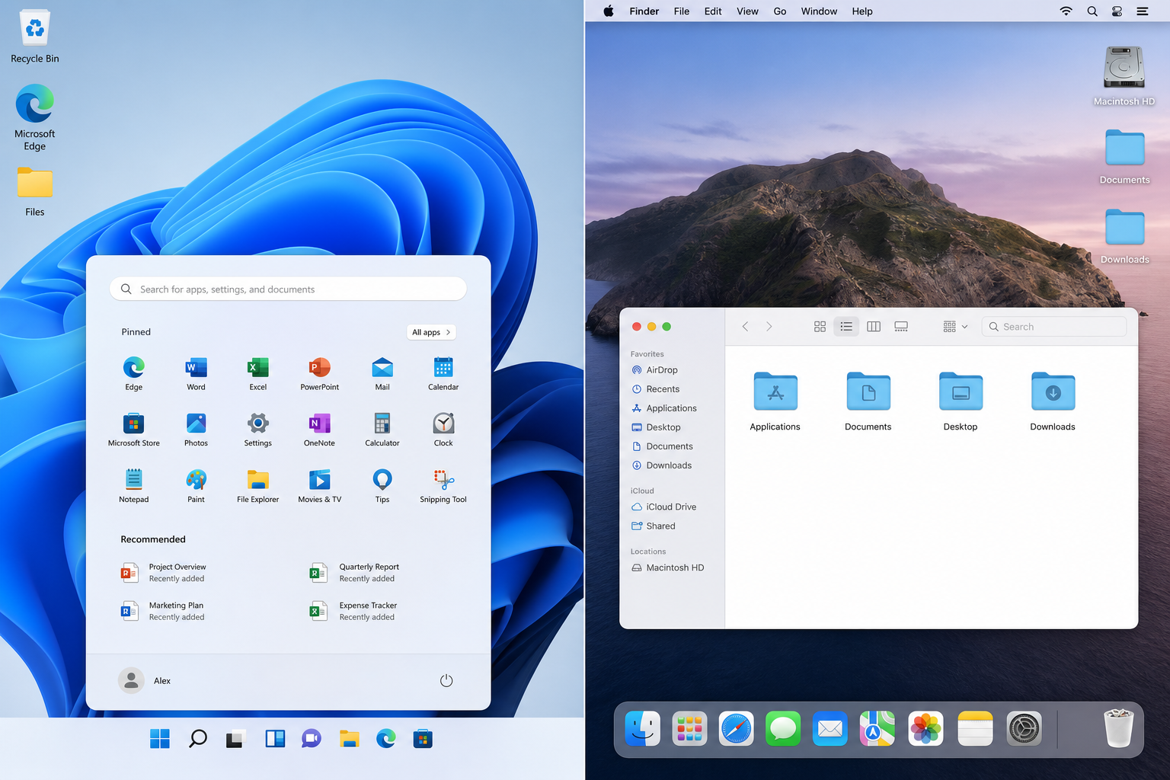Open Settings gear in pinned apps

click(x=258, y=430)
